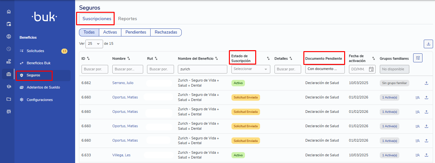The height and width of the screenshot is (163, 435).
Task: Sort by Nombre del Beneficio column
Action: (216, 58)
